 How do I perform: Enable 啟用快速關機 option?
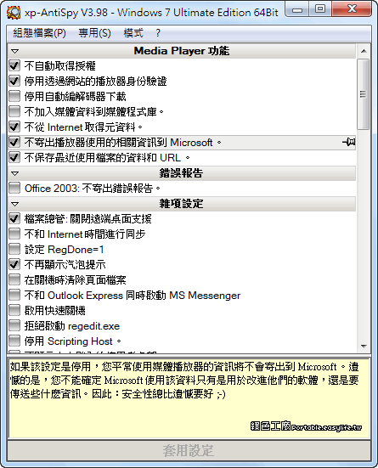(14, 310)
